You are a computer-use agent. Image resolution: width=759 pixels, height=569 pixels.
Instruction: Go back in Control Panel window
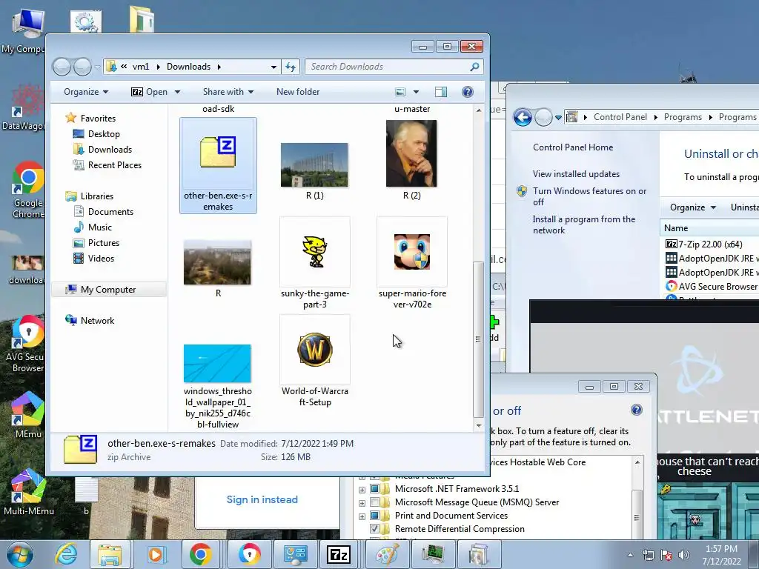[523, 117]
